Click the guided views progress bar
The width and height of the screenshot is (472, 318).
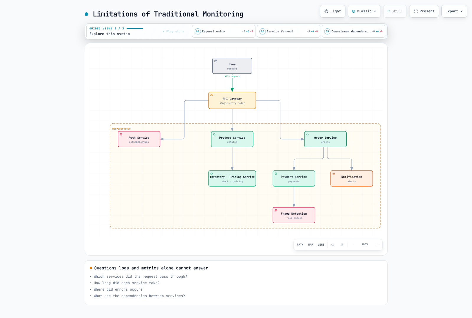click(x=135, y=29)
